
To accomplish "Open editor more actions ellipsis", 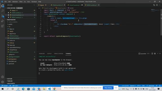I will coord(160,5).
